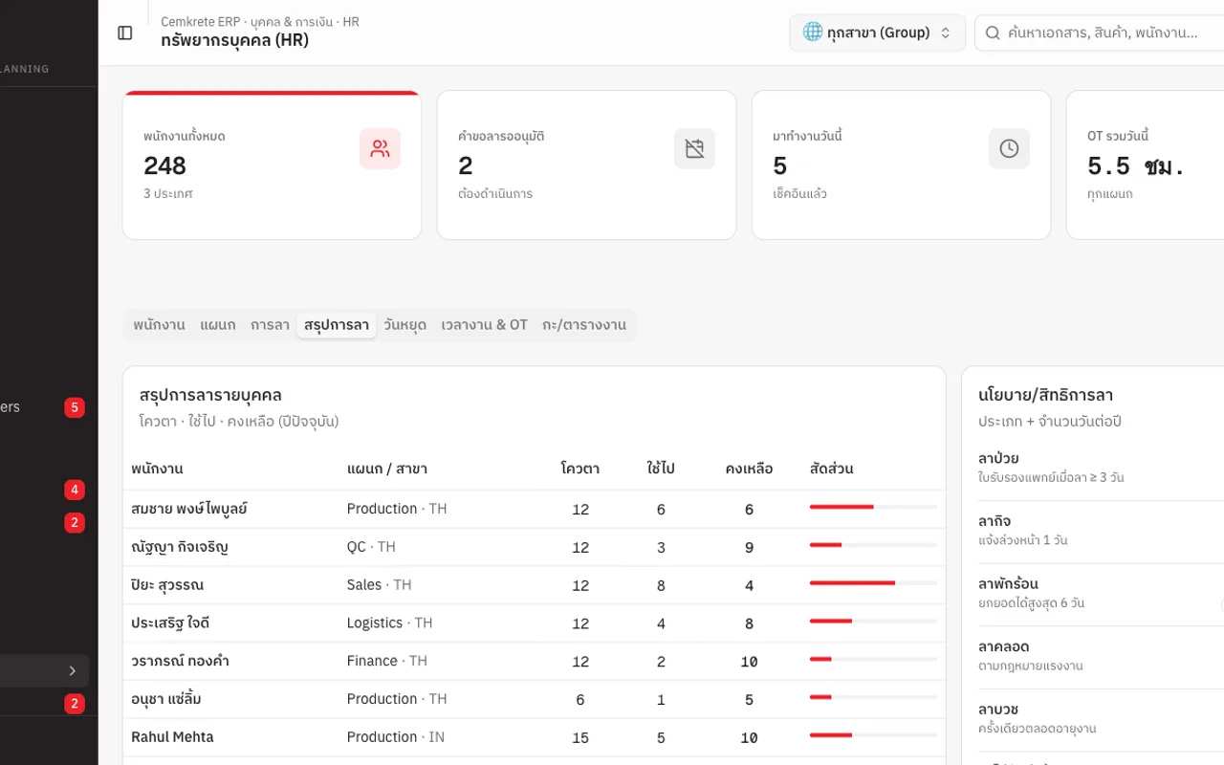Screen dimensions: 1224x765
Task: Click employee name อนุชา แซ่ลิ้ม
Action: [166, 699]
